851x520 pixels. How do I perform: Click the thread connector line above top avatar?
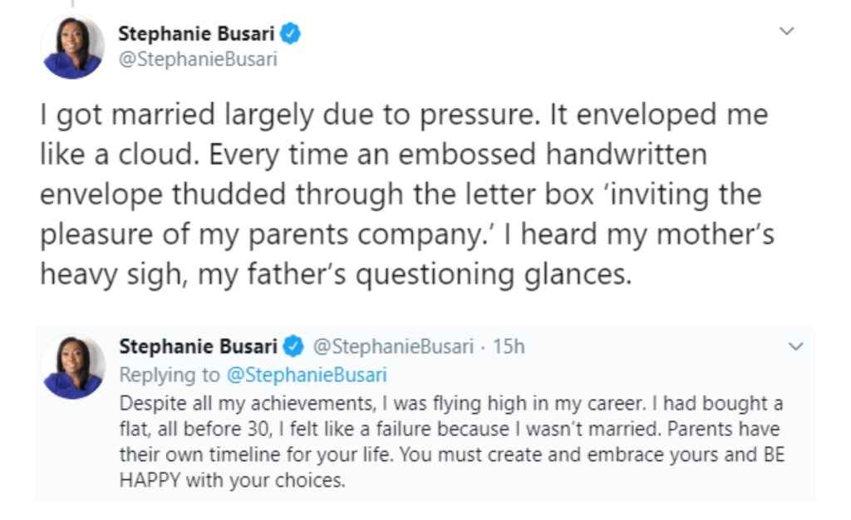[x=73, y=3]
